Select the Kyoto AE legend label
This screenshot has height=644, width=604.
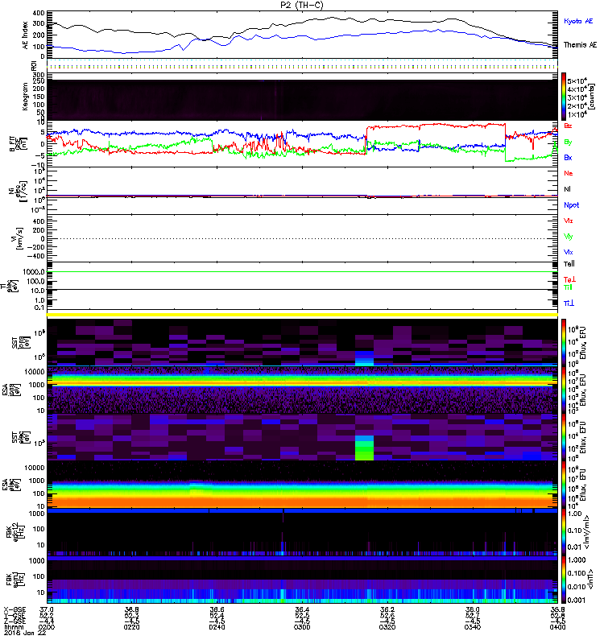click(578, 22)
